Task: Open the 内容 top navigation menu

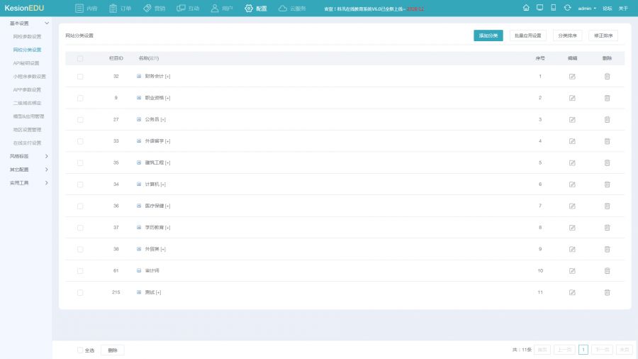Action: click(86, 8)
